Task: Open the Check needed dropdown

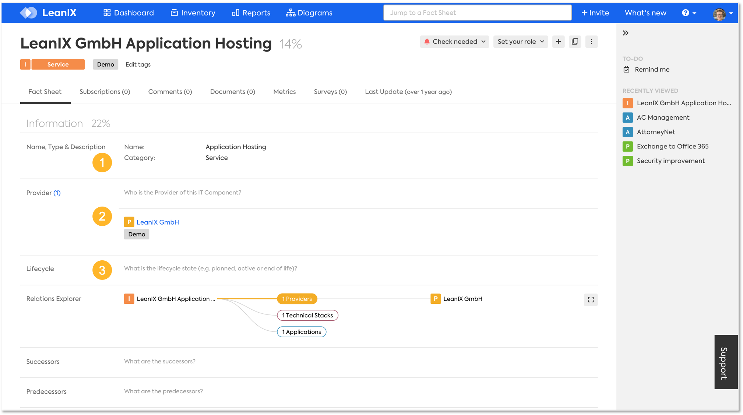Action: (454, 42)
